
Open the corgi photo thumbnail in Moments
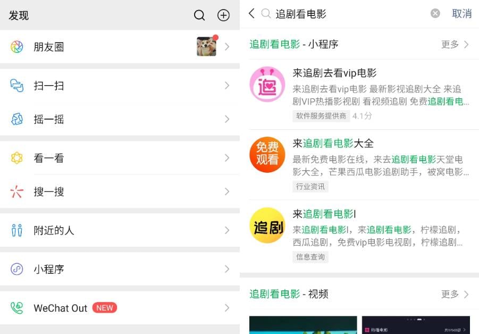coord(206,46)
